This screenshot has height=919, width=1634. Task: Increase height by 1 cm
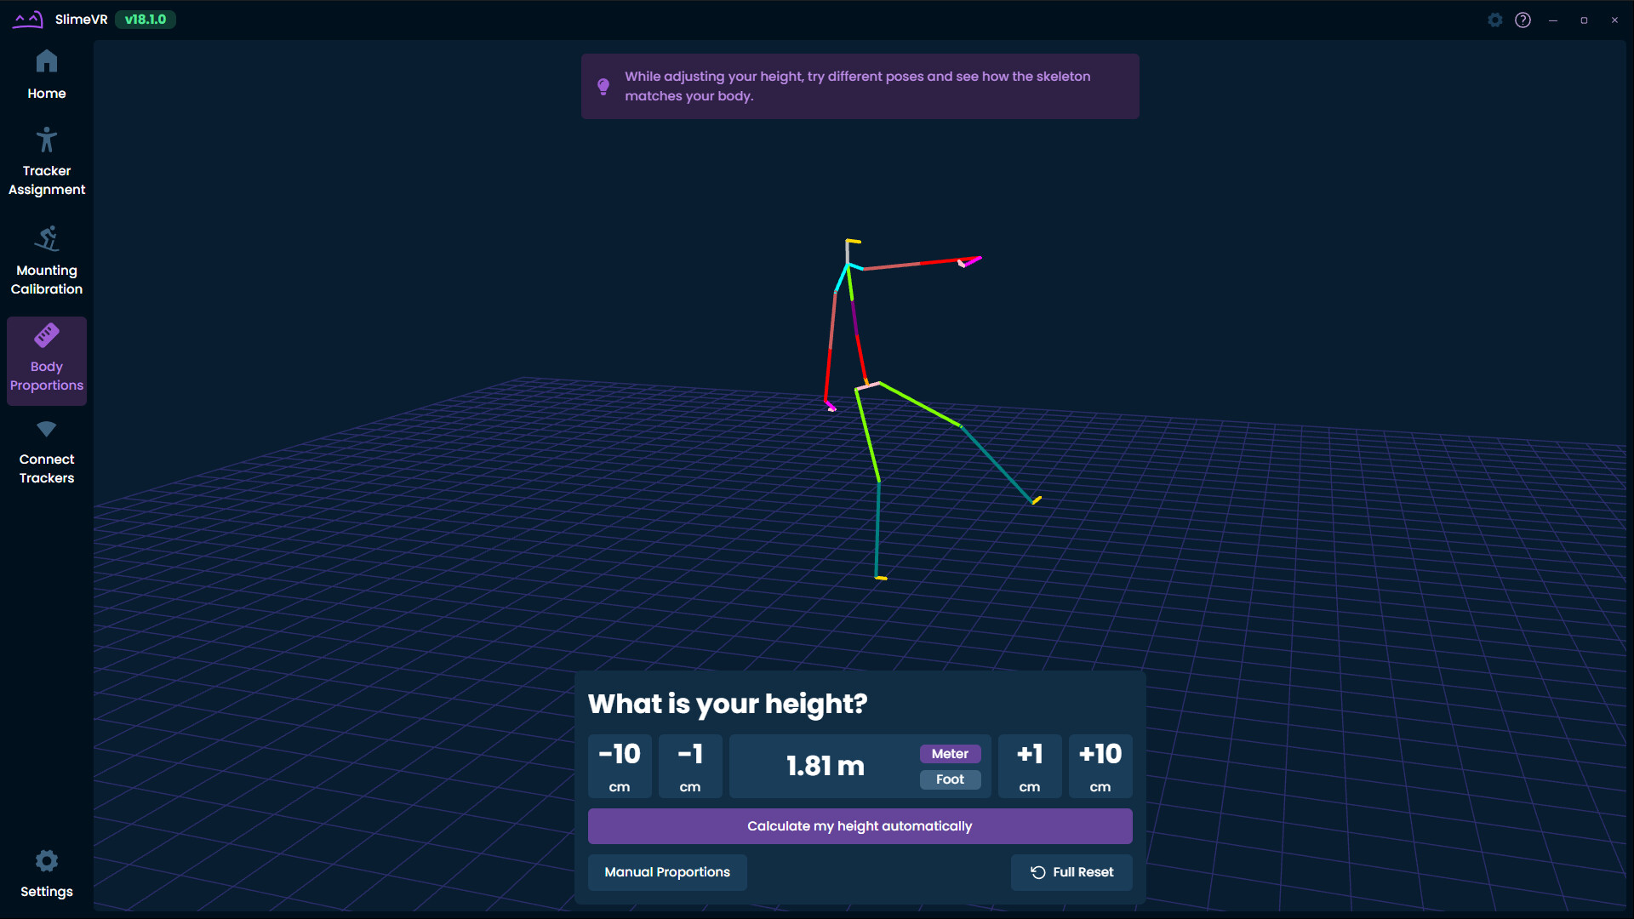click(x=1030, y=766)
